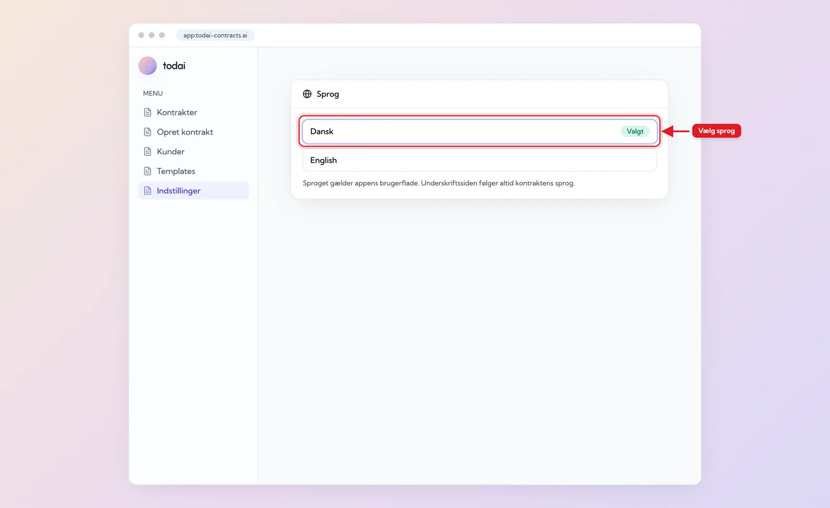The width and height of the screenshot is (830, 508).
Task: Click the Kontrakter document icon in sidebar
Action: (147, 112)
